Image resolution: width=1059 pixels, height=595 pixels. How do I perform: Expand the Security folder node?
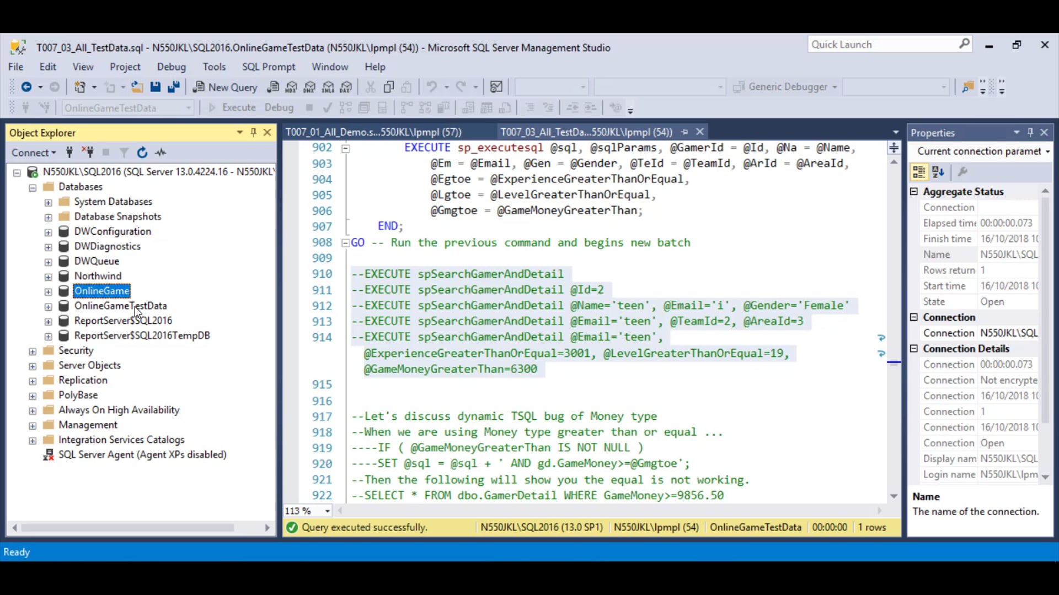coord(33,351)
